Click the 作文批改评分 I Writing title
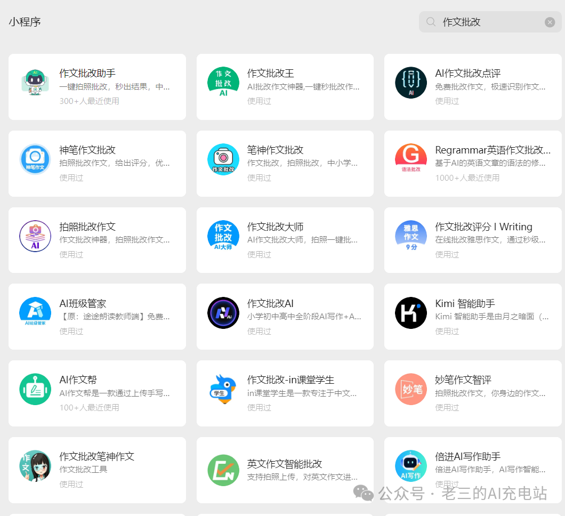Viewport: 565px width, 516px height. pos(483,227)
